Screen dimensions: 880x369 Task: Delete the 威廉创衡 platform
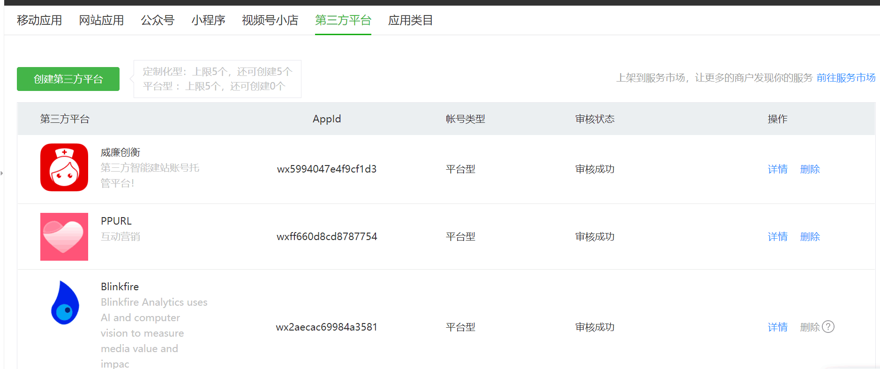[x=810, y=169]
